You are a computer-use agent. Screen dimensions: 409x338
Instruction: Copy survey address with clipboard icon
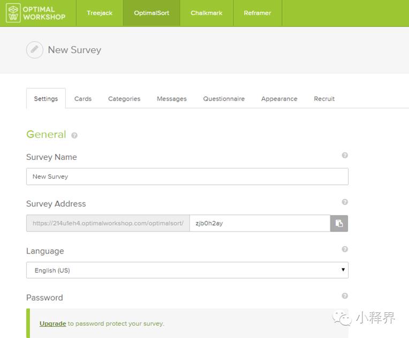tap(339, 224)
